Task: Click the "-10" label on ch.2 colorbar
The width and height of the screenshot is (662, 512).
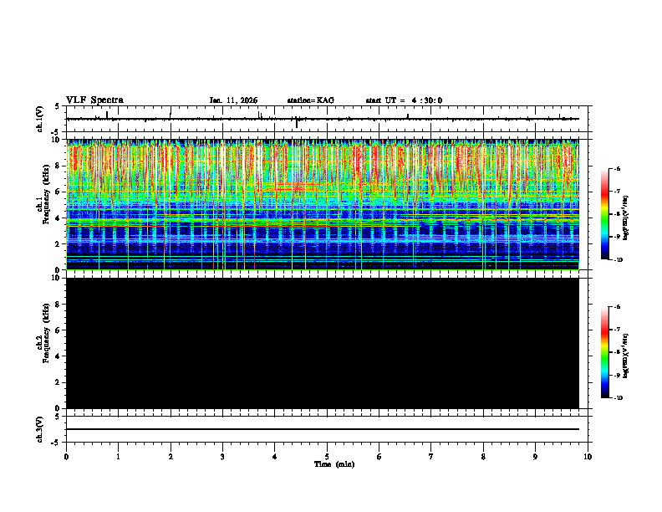Action: [618, 398]
